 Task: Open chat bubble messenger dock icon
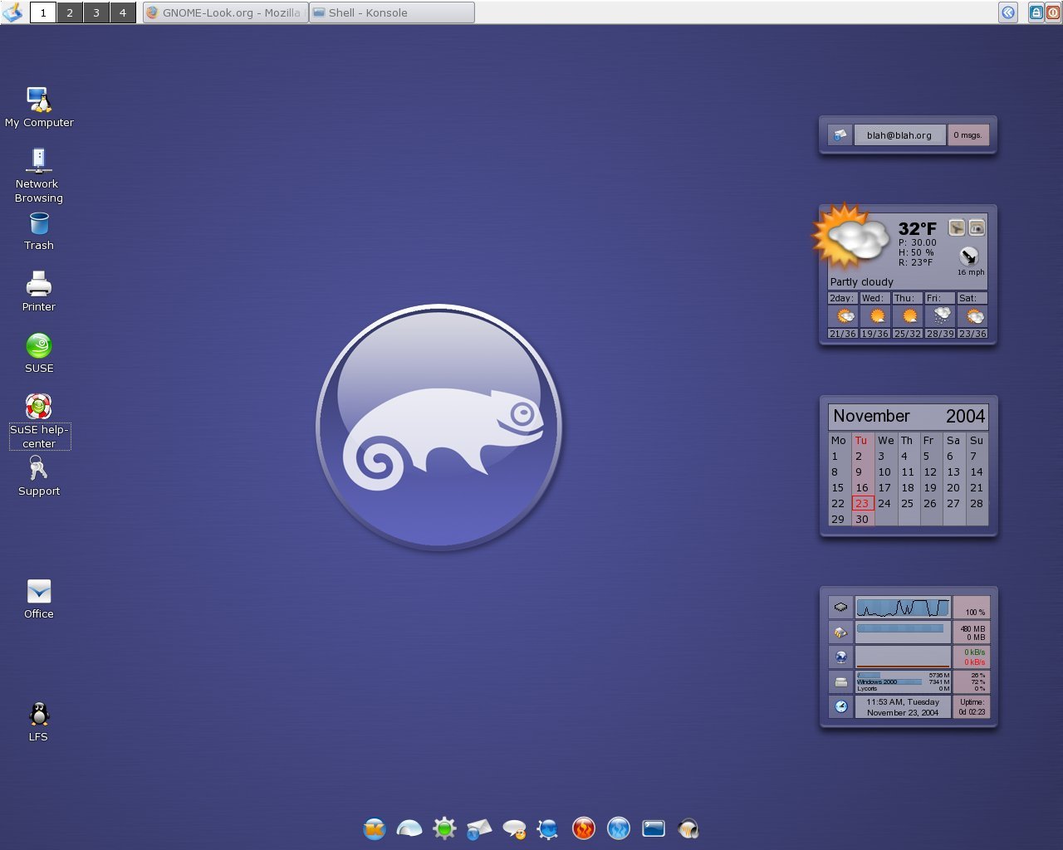click(x=514, y=828)
